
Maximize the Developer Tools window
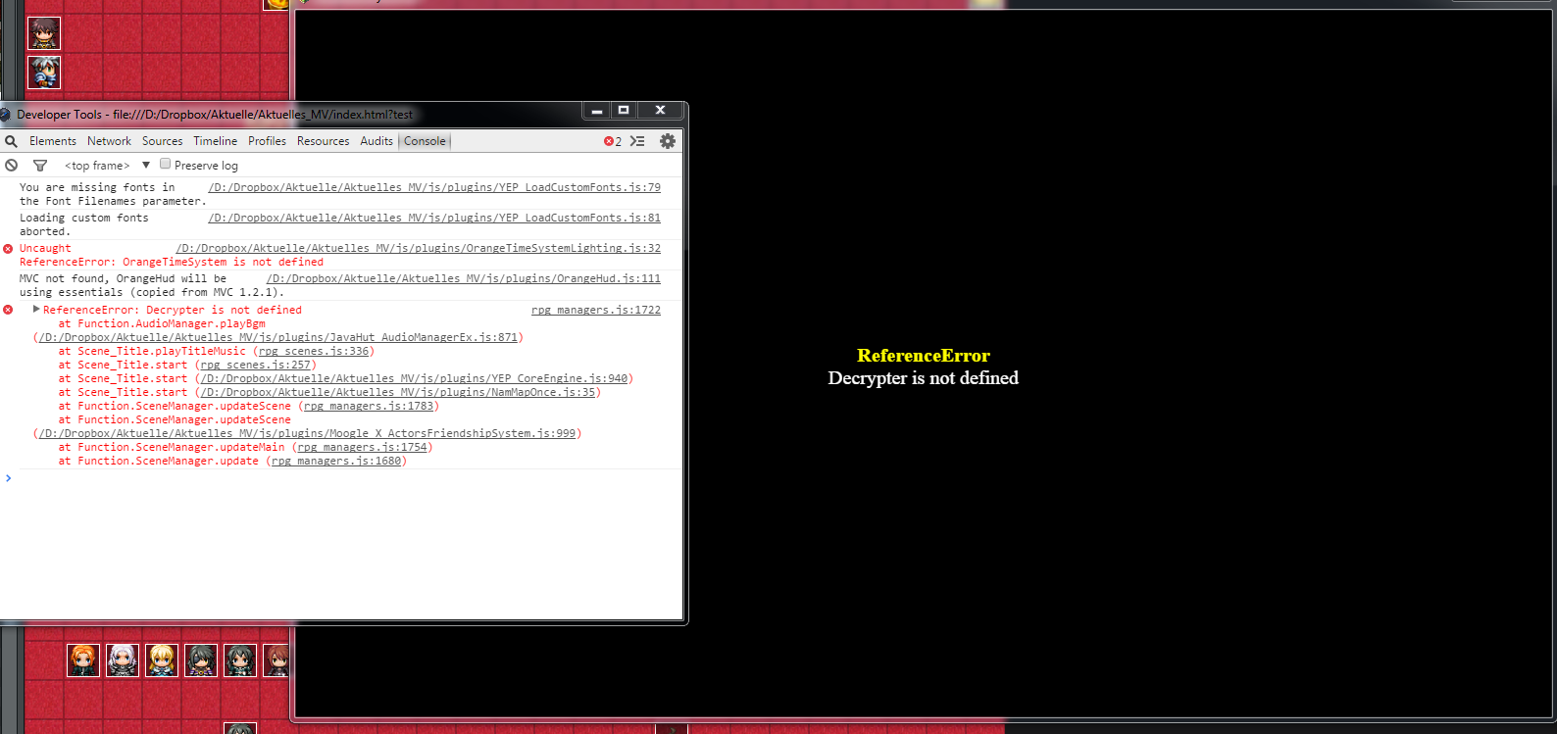pos(624,110)
